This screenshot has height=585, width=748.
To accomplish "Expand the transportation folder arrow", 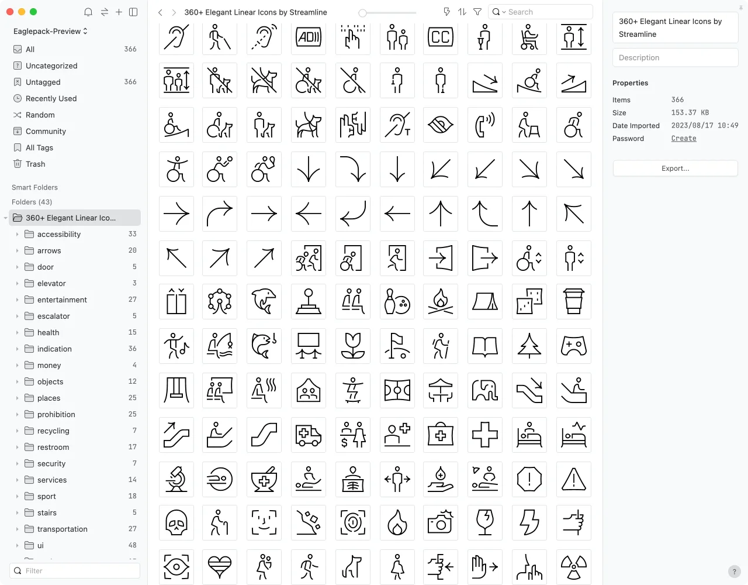I will coord(17,529).
